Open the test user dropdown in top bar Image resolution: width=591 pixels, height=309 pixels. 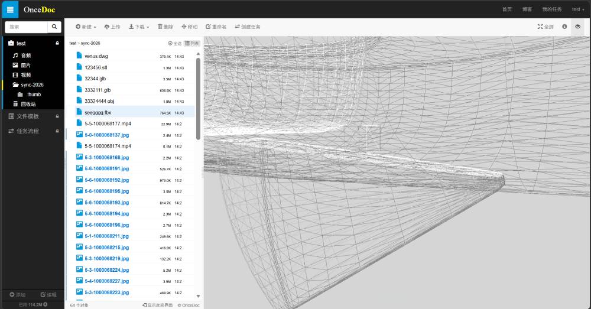[578, 9]
